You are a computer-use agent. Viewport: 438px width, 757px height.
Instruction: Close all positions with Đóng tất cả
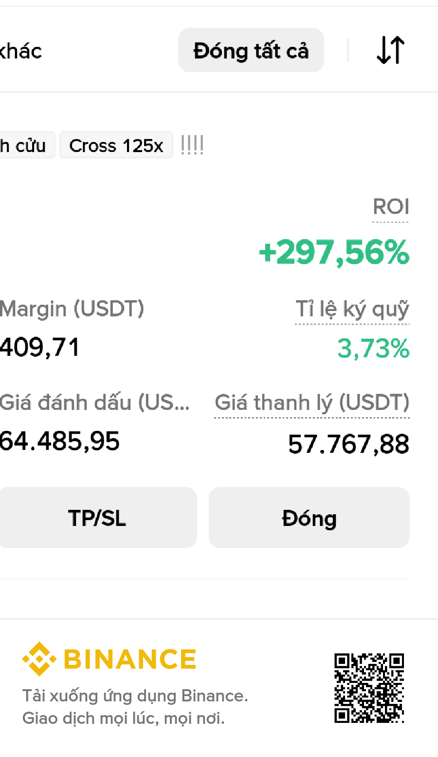point(251,50)
